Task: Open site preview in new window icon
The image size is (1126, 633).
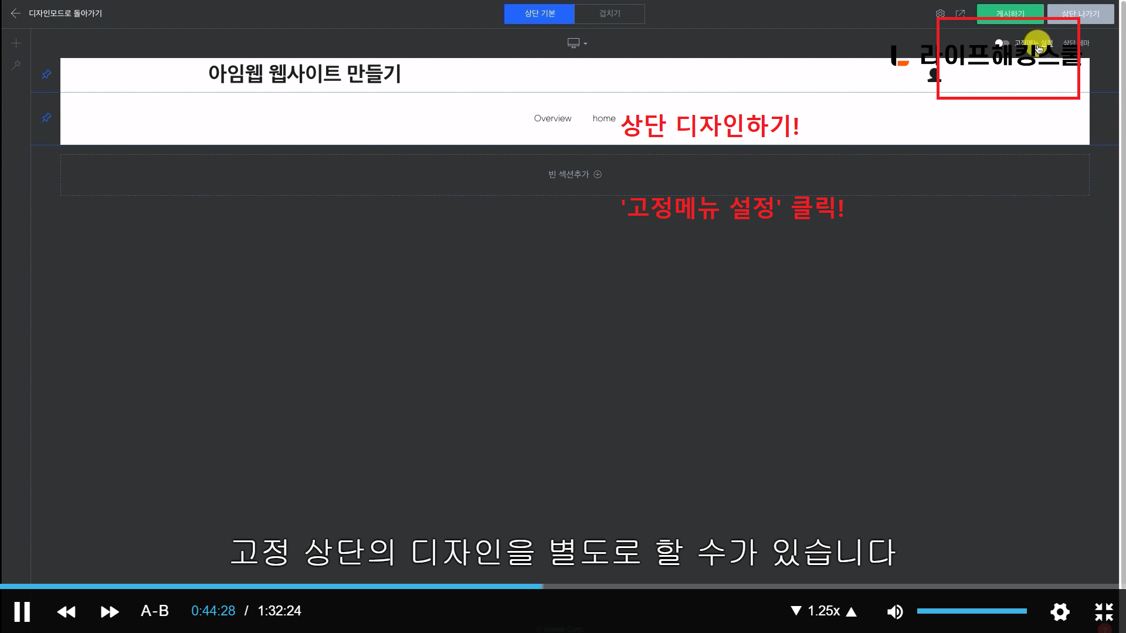Action: coord(960,13)
